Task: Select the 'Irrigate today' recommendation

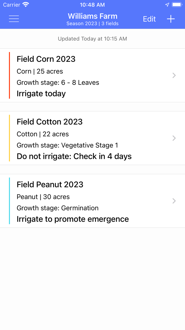Action: (x=41, y=93)
